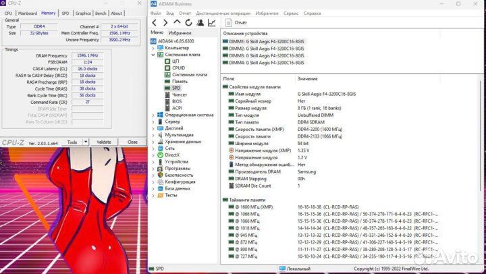
Task: Switch to the Mainboard tab in CPU-Z
Action: (28, 13)
